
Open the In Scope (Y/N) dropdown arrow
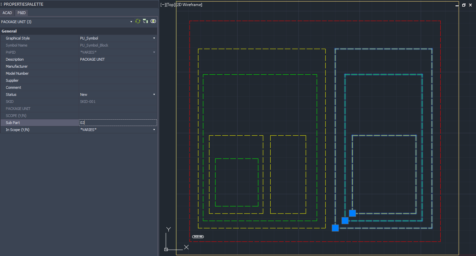154,130
